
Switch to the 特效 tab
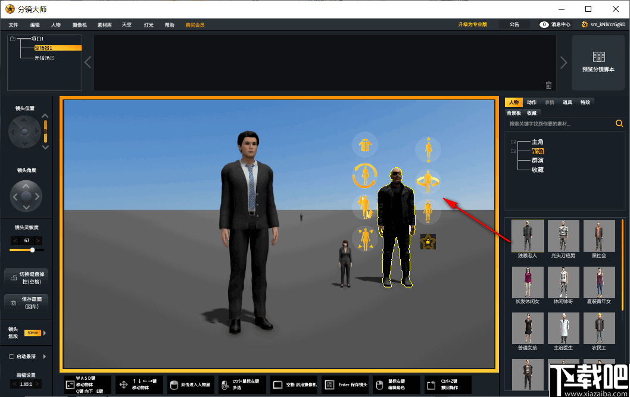585,102
